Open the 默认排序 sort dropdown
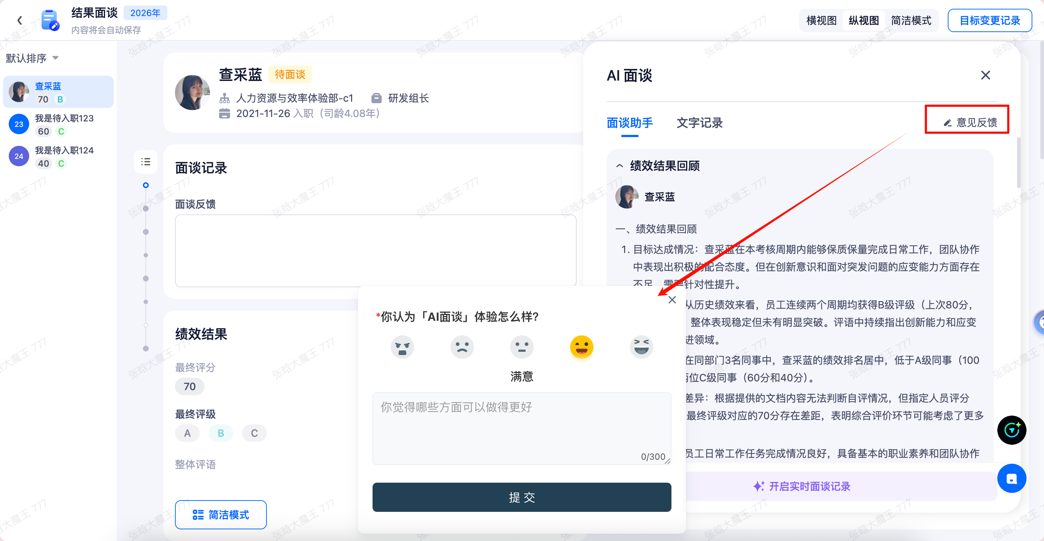The height and width of the screenshot is (541, 1044). pyautogui.click(x=32, y=58)
